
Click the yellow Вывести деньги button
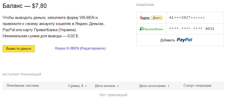pos(19,49)
